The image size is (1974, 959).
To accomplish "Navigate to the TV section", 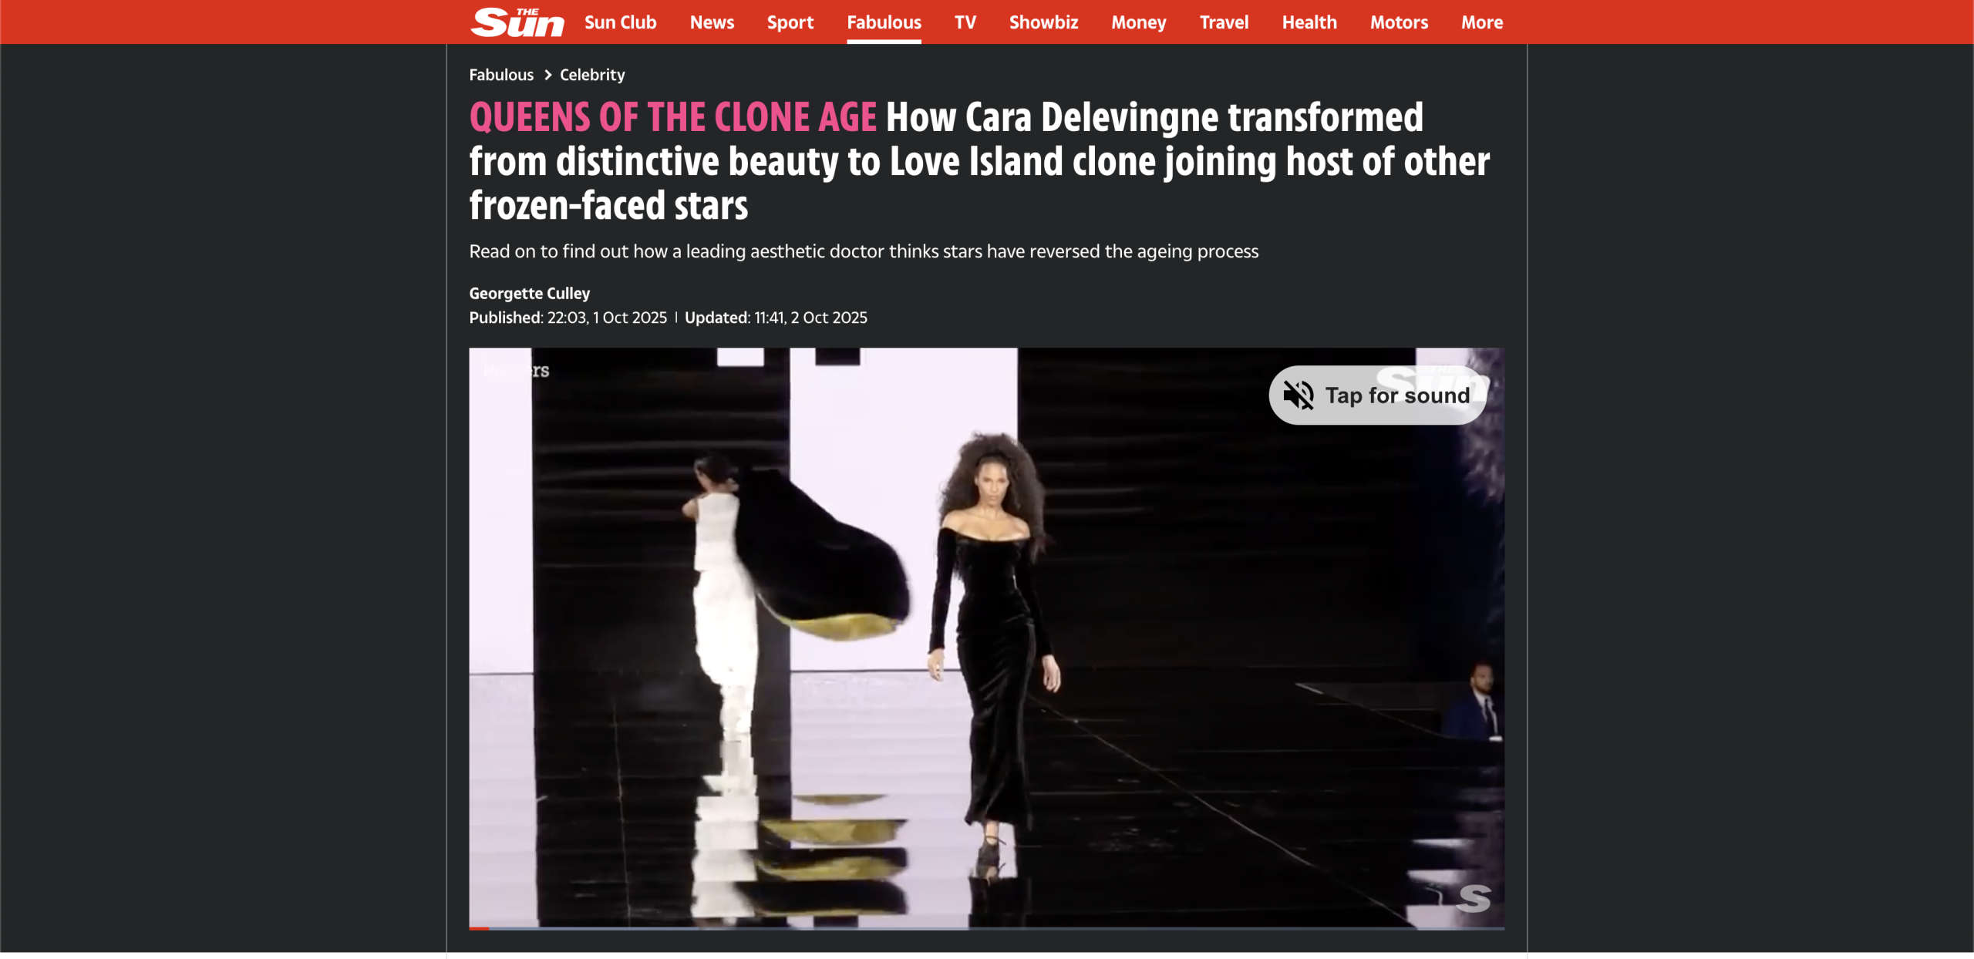I will (x=965, y=22).
